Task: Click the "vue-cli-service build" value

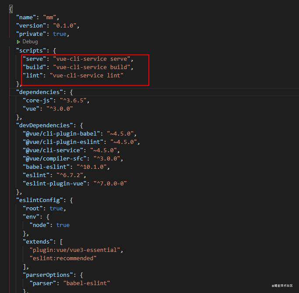Action: (92, 67)
